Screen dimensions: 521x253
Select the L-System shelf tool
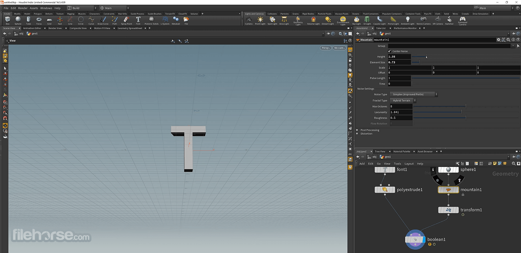click(x=165, y=20)
